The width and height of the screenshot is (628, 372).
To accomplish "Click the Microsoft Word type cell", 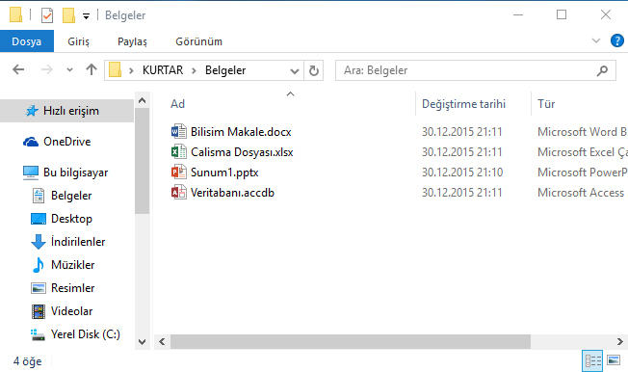I will (583, 131).
